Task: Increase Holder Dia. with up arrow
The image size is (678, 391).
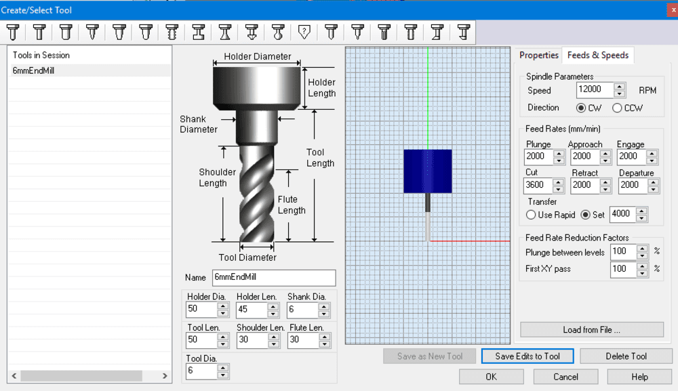Action: click(222, 306)
